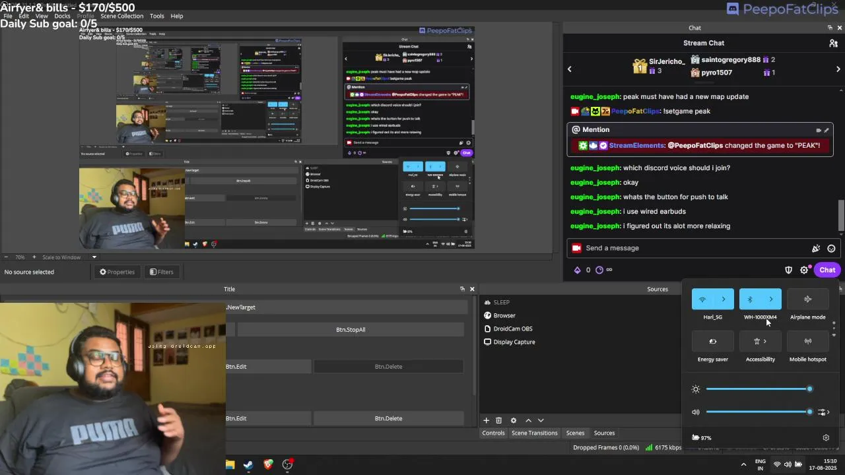Image resolution: width=845 pixels, height=475 pixels.
Task: Click the 97% battery indicator in quick settings
Action: [701, 437]
